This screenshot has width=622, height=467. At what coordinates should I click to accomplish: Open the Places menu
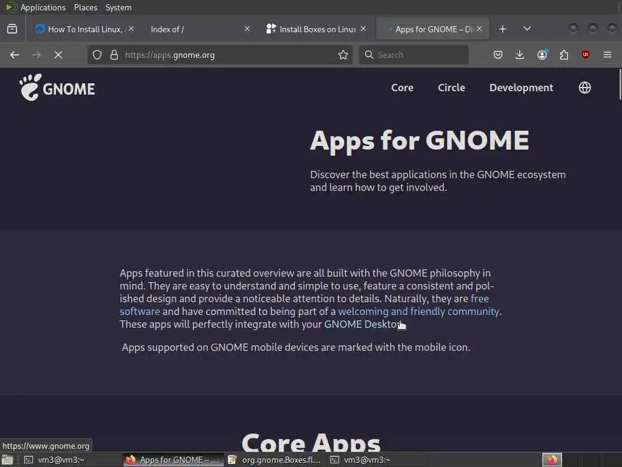[x=85, y=7]
